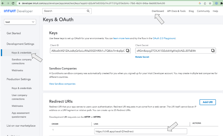The width and height of the screenshot is (223, 136).
Task: Edit the chift.app redirect URI field
Action: (141, 131)
